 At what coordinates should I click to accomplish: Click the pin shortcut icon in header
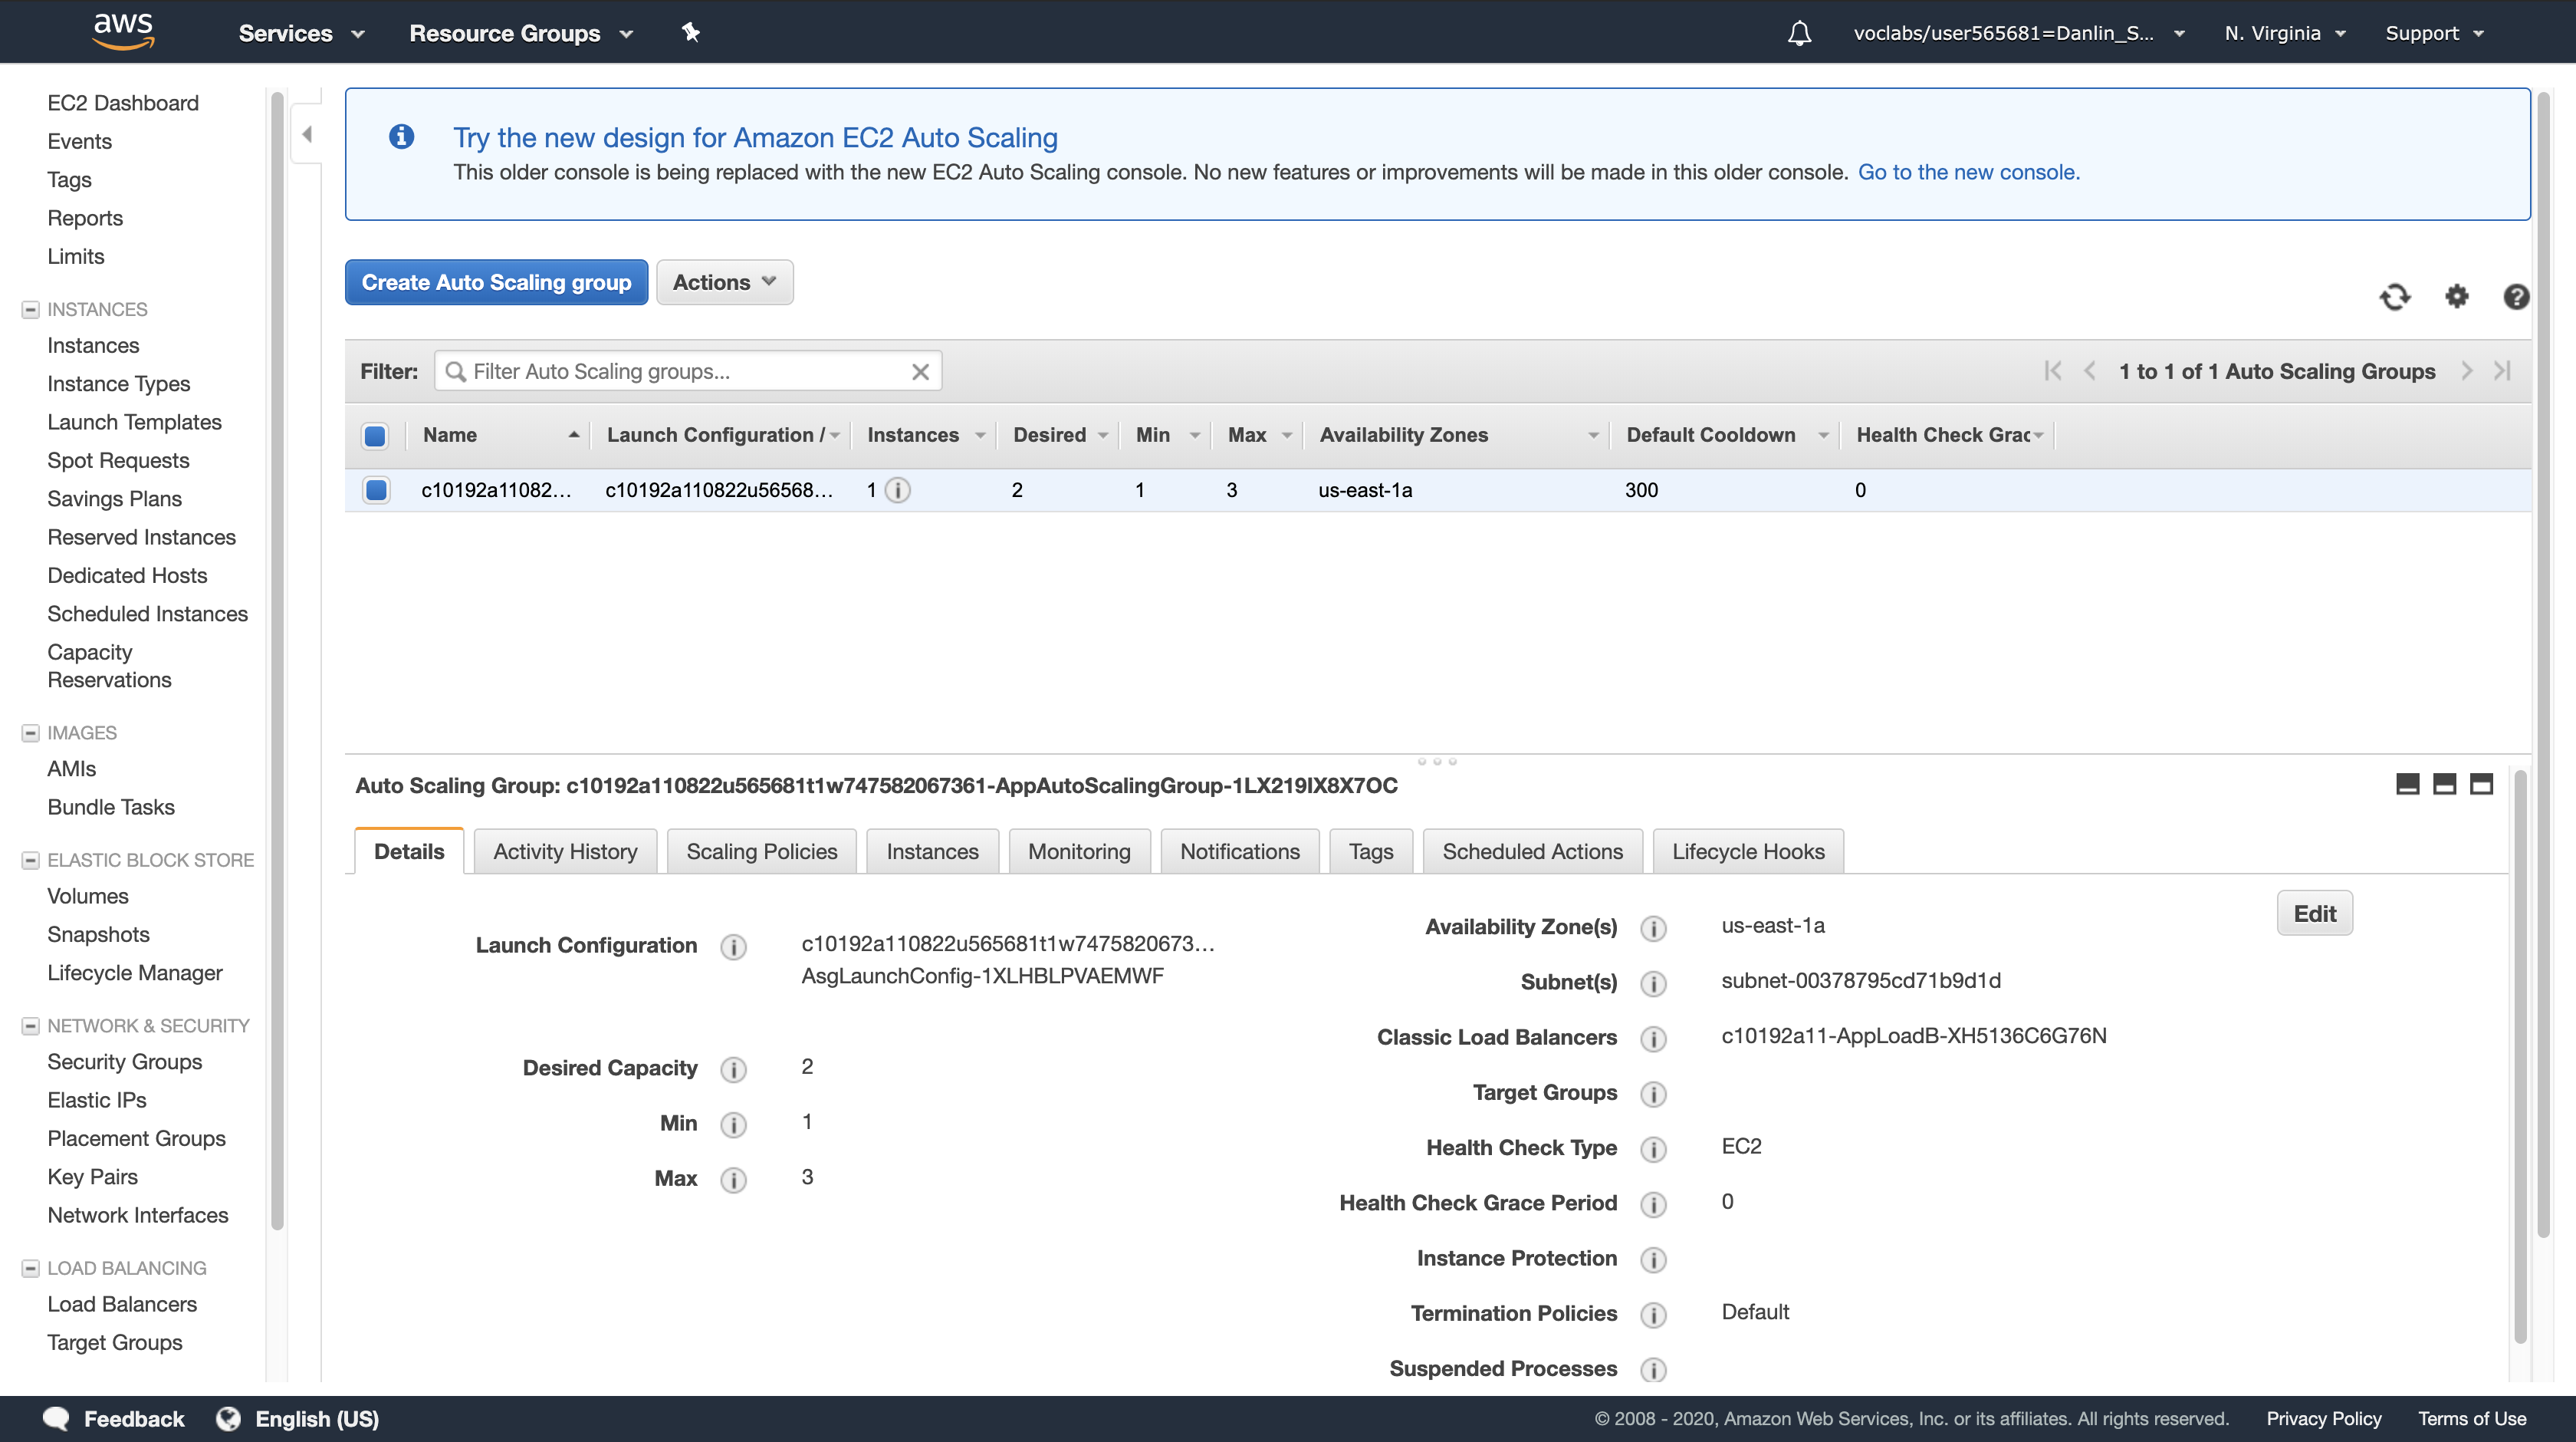click(x=690, y=33)
